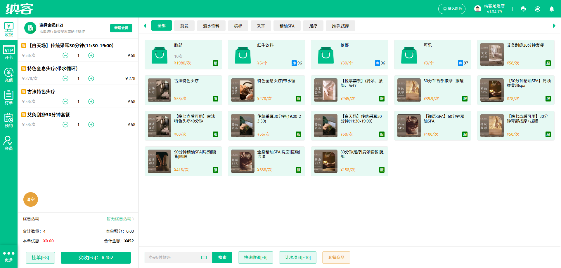Click the 纳客 logo
This screenshot has width=561, height=268.
19,9
